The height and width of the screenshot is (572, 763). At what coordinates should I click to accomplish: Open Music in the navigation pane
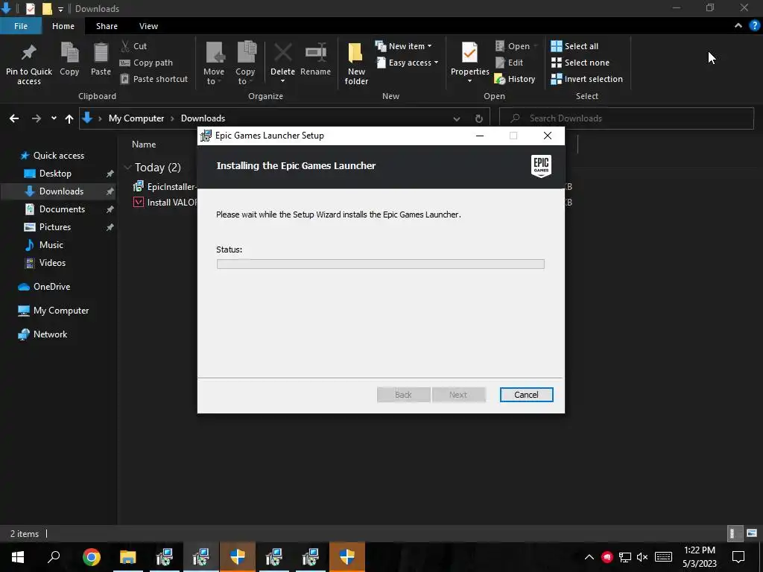(51, 244)
